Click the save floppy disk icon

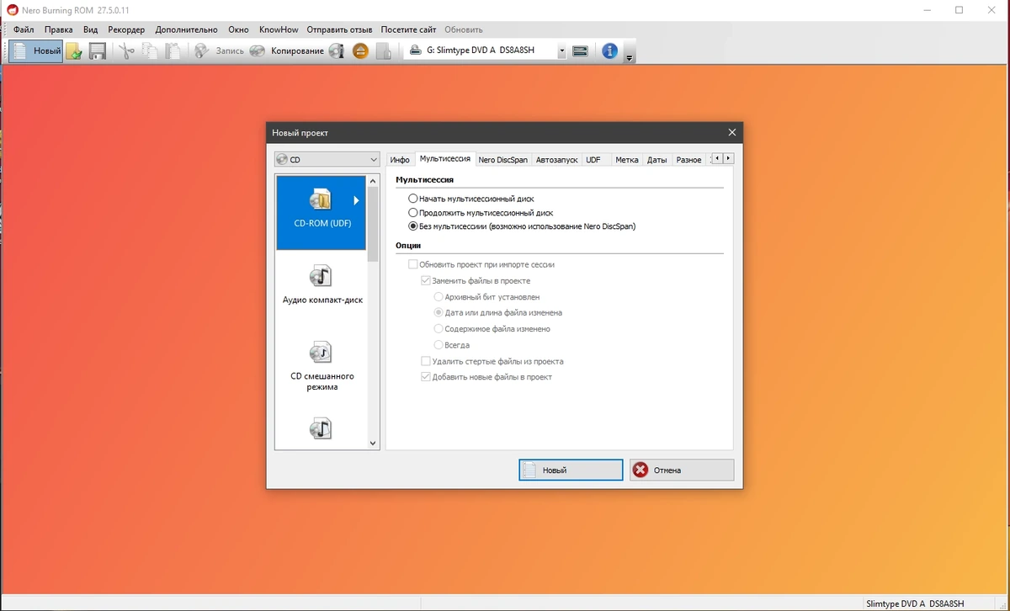tap(98, 51)
